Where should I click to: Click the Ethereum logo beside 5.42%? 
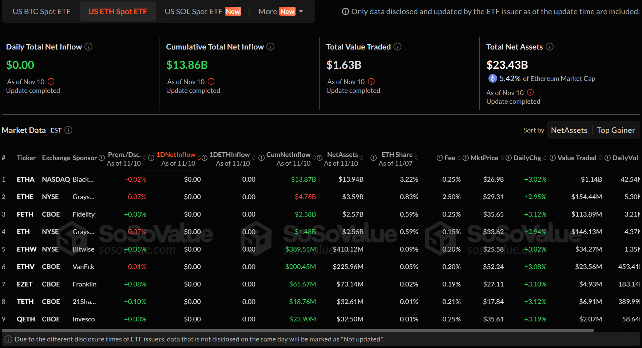pyautogui.click(x=492, y=78)
